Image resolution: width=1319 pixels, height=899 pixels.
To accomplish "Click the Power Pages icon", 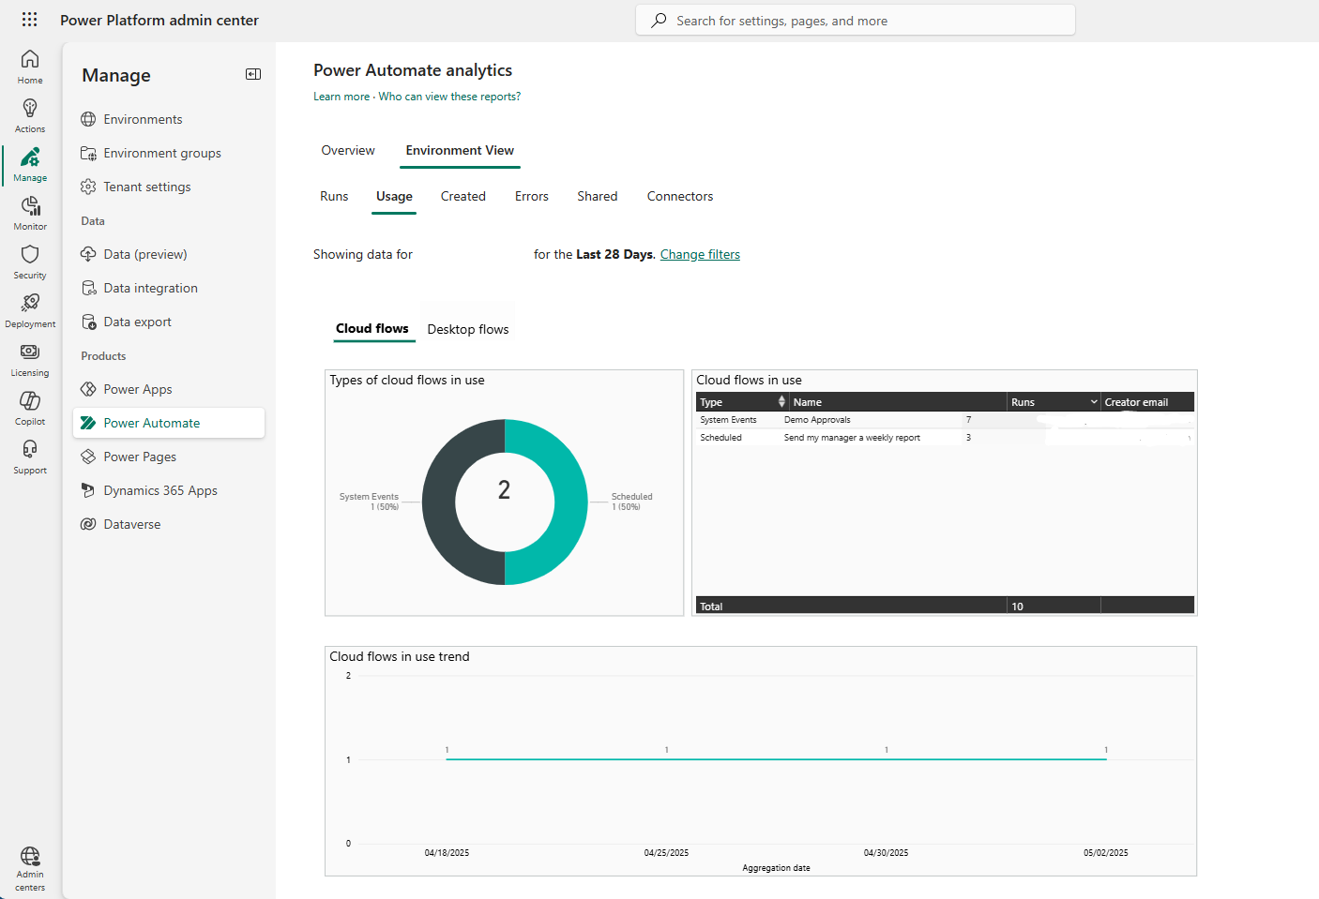I will (x=88, y=457).
